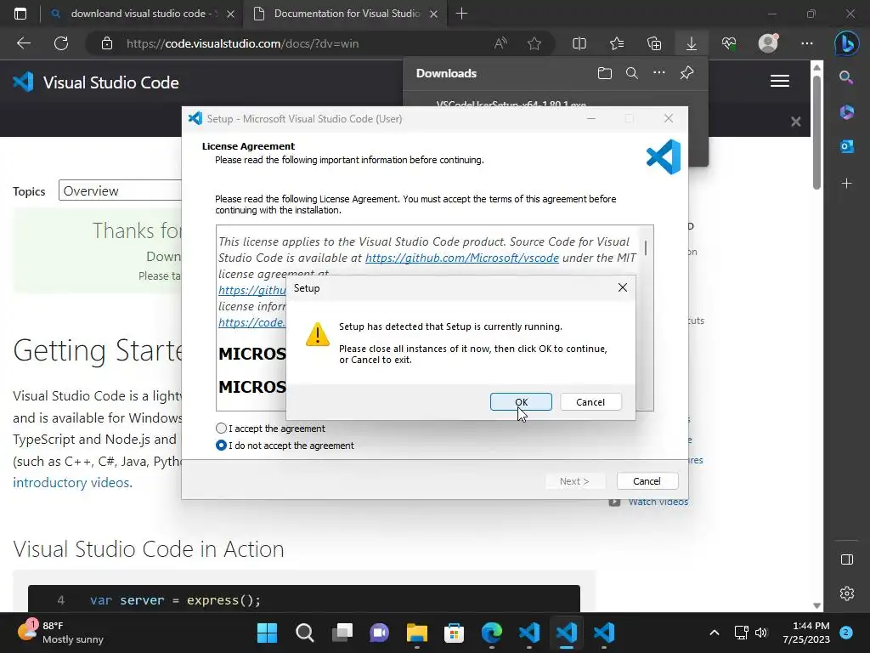Refresh the Edge browser page
This screenshot has width=870, height=653.
[61, 43]
